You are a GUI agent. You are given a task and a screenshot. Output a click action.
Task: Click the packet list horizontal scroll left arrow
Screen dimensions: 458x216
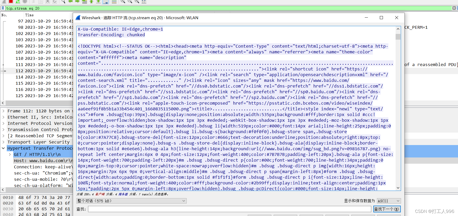coord(3,103)
